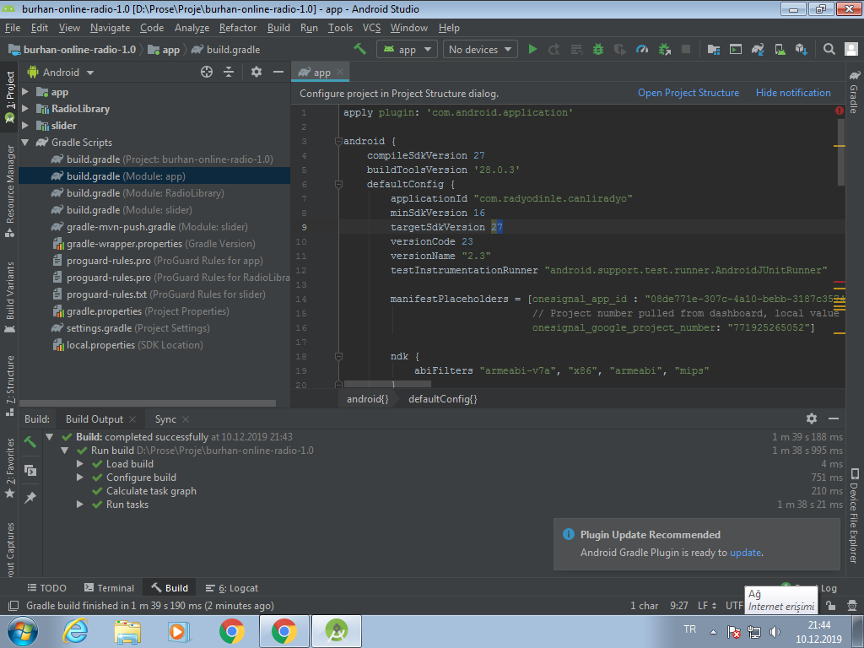Expand the RadioLibrary module node
This screenshot has height=648, width=864.
[24, 109]
